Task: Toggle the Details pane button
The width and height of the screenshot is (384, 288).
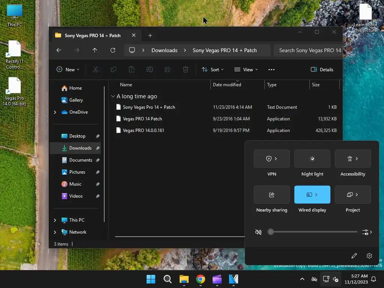Action: (322, 69)
